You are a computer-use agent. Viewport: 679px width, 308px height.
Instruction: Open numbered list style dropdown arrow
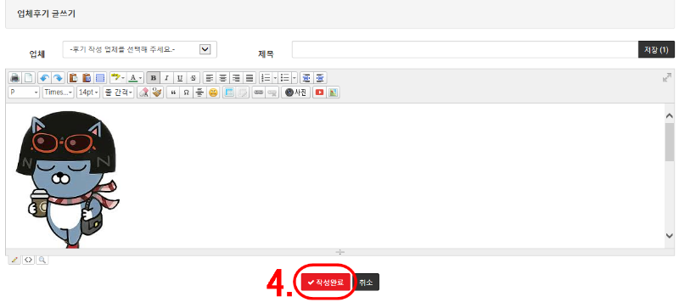coord(275,78)
